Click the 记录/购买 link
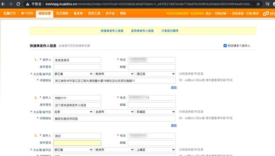The height and width of the screenshot is (156, 275). [252, 13]
